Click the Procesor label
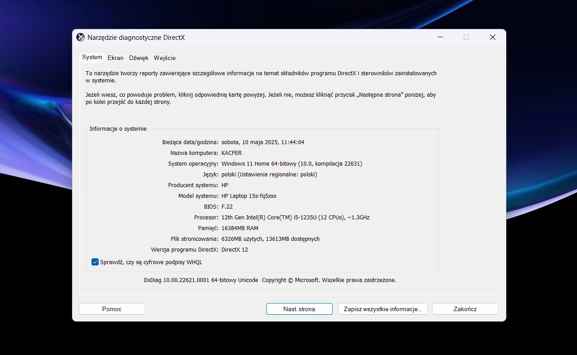The height and width of the screenshot is (355, 577). point(206,217)
